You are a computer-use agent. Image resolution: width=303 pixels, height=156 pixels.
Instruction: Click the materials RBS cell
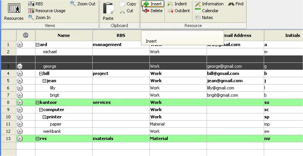121,138
